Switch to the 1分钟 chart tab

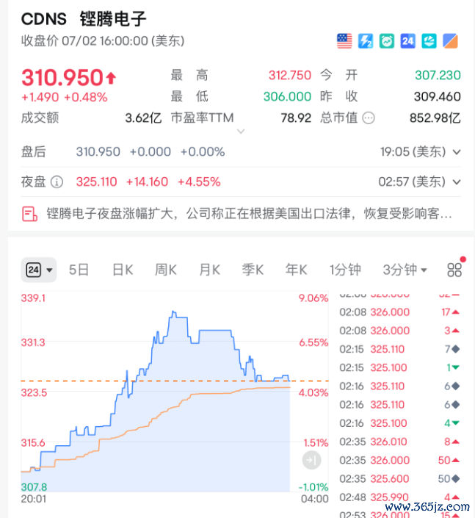point(345,270)
